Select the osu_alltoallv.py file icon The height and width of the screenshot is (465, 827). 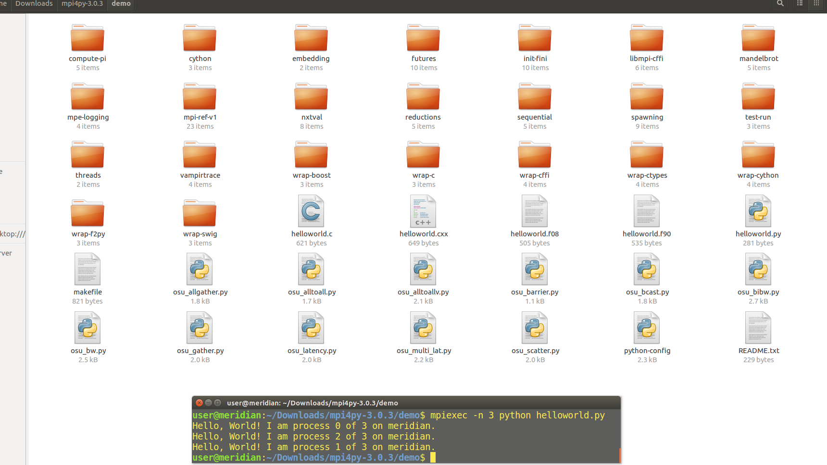[423, 269]
